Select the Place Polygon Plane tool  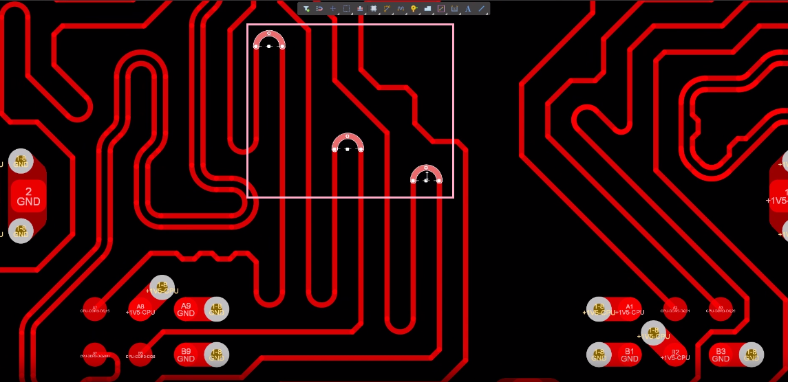click(427, 8)
